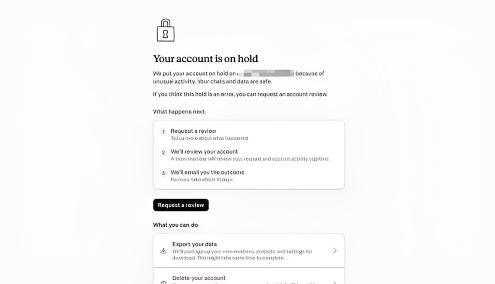Select the step 1 number circle
This screenshot has height=284, width=495.
click(x=163, y=131)
